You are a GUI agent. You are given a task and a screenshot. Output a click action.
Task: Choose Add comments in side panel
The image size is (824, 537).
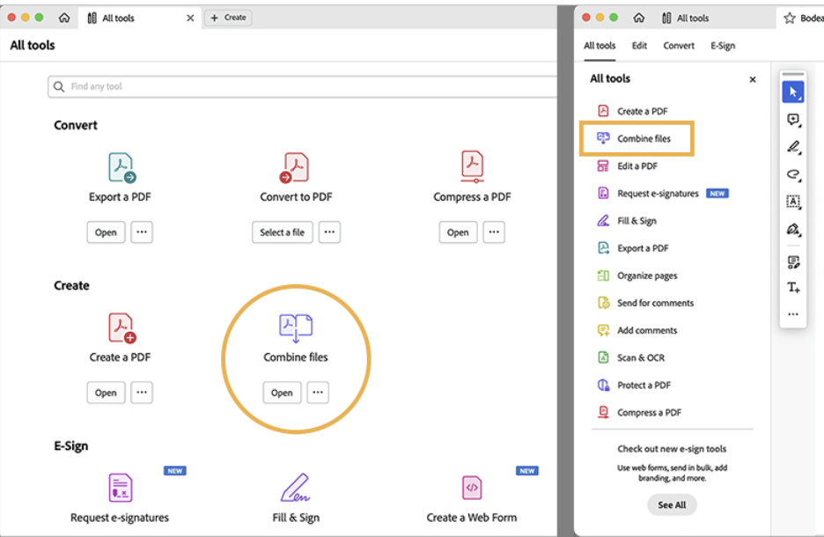click(x=637, y=330)
